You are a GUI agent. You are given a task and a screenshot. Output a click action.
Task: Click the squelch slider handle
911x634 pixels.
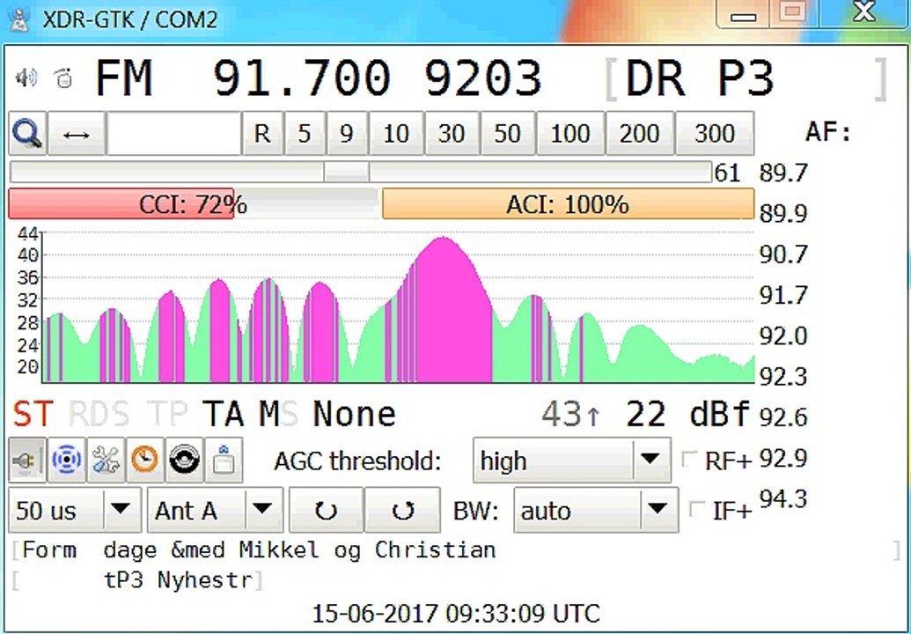[346, 172]
